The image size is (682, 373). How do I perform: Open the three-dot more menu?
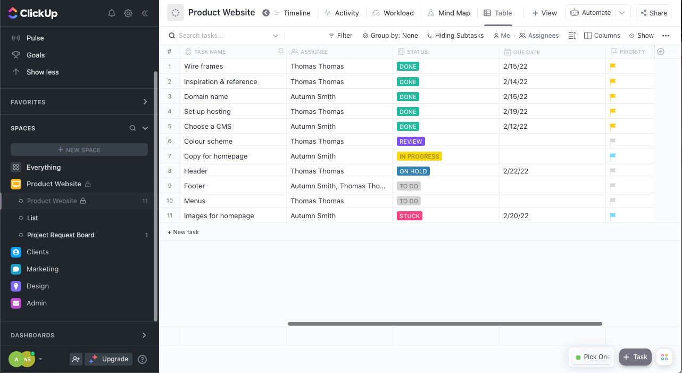pos(666,36)
